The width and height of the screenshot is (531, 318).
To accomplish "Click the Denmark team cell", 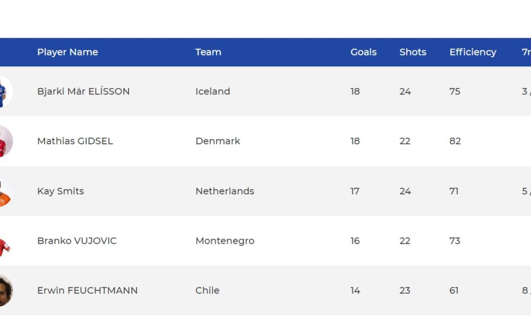I will pos(218,142).
